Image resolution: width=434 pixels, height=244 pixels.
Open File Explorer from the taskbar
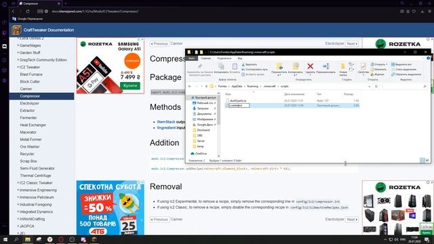tap(27, 239)
